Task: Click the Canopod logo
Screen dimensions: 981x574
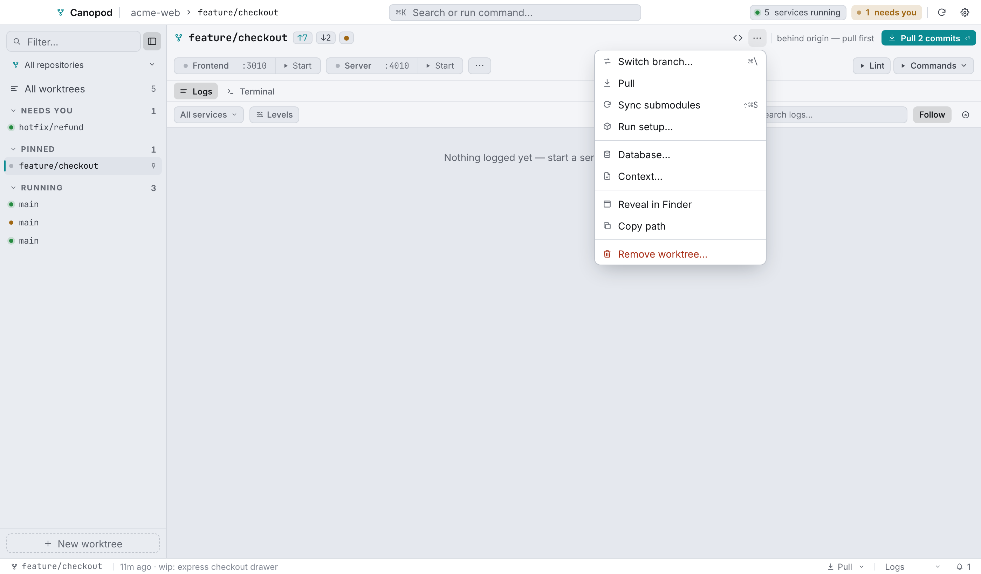Action: click(60, 13)
